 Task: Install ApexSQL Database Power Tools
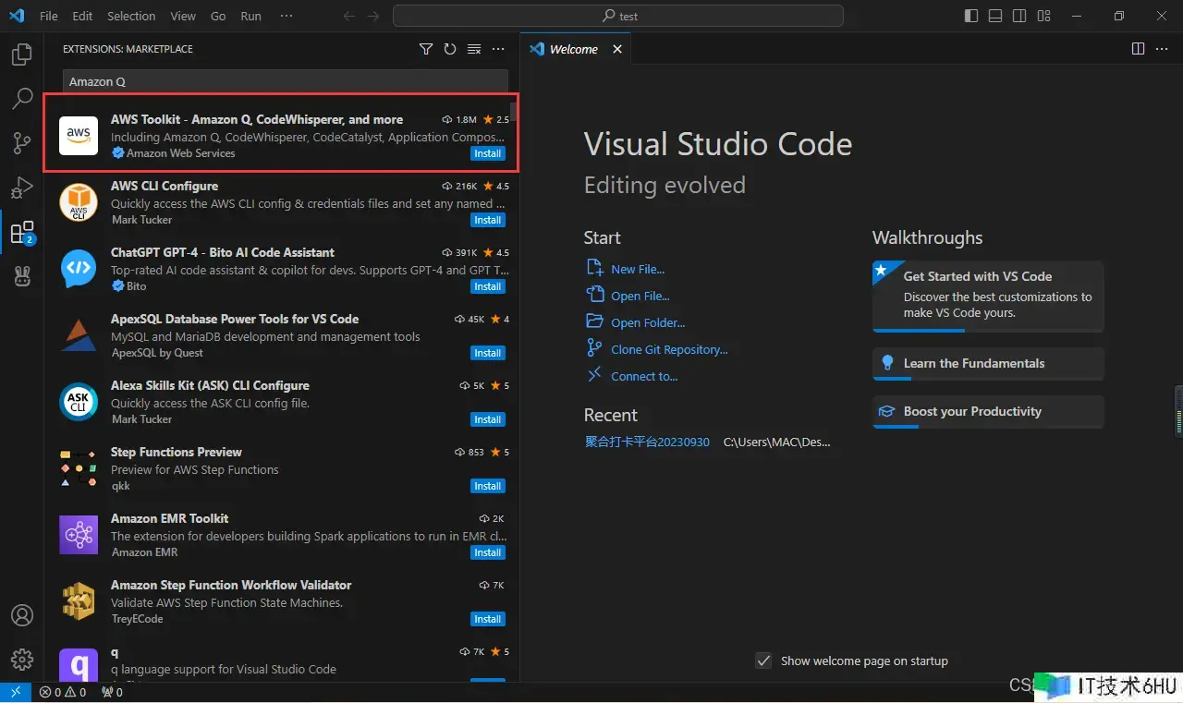488,353
